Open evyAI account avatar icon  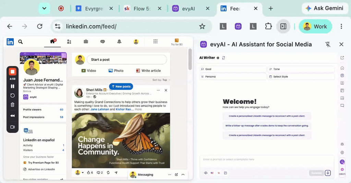click(342, 162)
